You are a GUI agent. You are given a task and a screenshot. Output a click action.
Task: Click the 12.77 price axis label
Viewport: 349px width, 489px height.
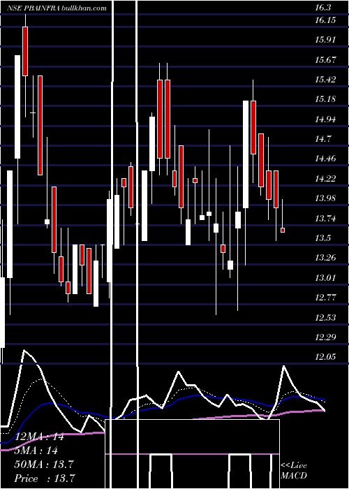325,298
